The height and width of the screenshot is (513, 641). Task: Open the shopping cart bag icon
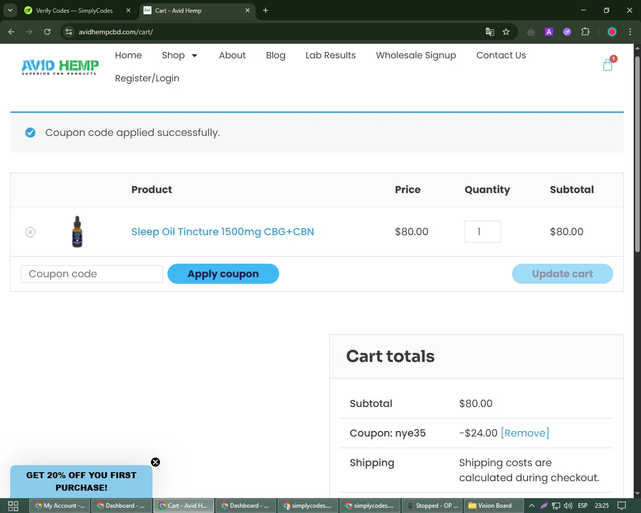click(x=608, y=65)
